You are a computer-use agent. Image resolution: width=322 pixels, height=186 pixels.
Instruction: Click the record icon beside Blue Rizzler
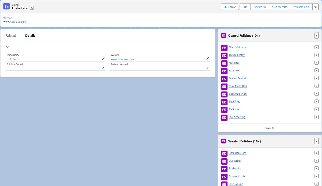[224, 161]
